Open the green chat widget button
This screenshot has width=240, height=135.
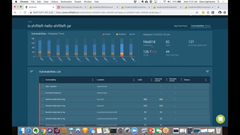click(x=220, y=119)
